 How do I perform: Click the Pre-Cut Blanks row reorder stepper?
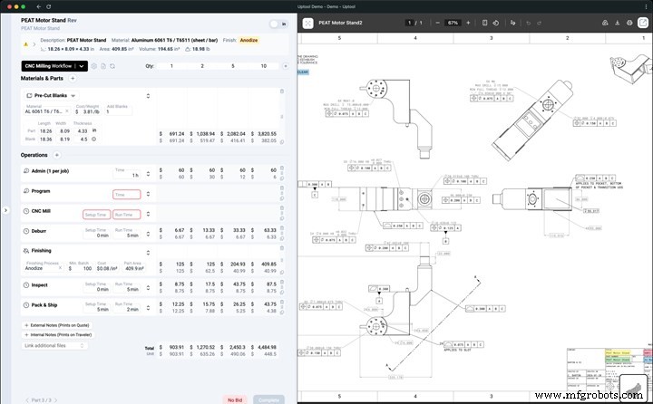tap(148, 96)
